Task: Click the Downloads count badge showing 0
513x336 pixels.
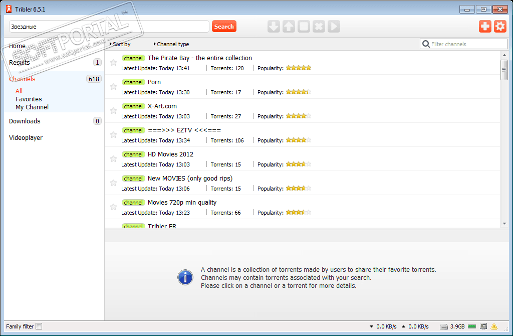Action: (97, 121)
